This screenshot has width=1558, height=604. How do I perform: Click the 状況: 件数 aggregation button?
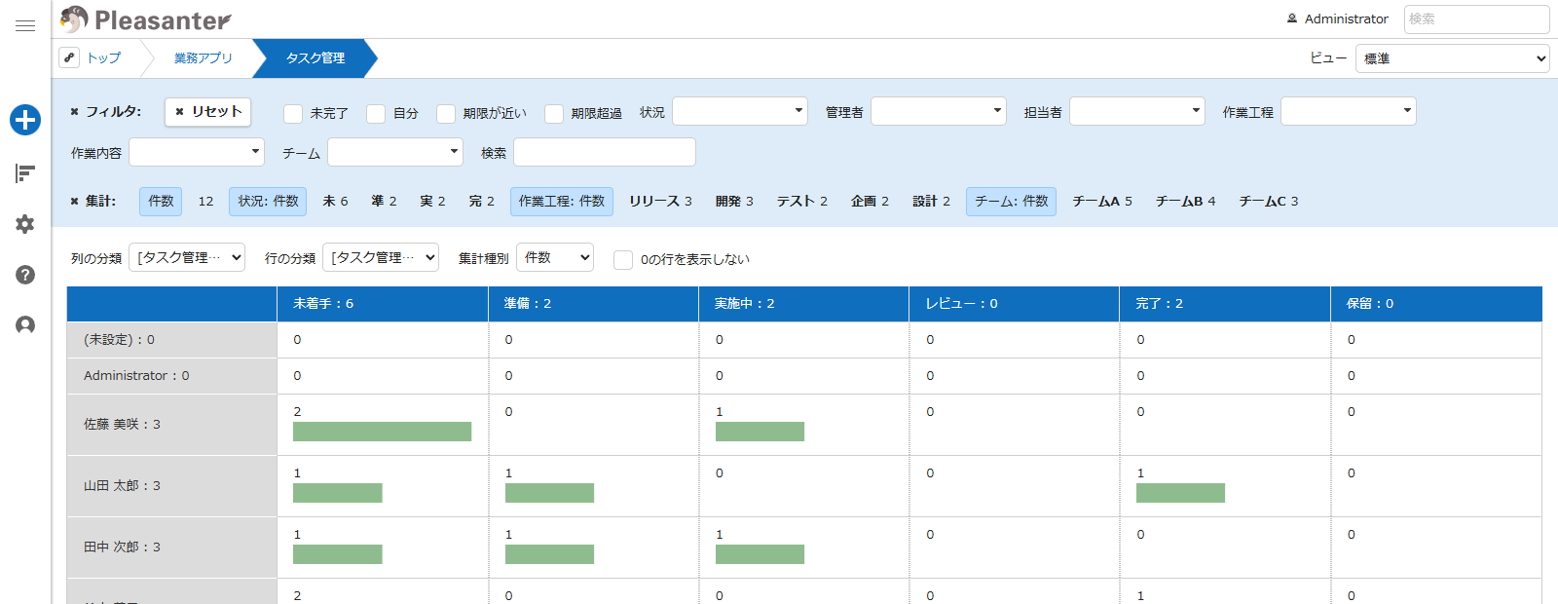click(x=268, y=202)
